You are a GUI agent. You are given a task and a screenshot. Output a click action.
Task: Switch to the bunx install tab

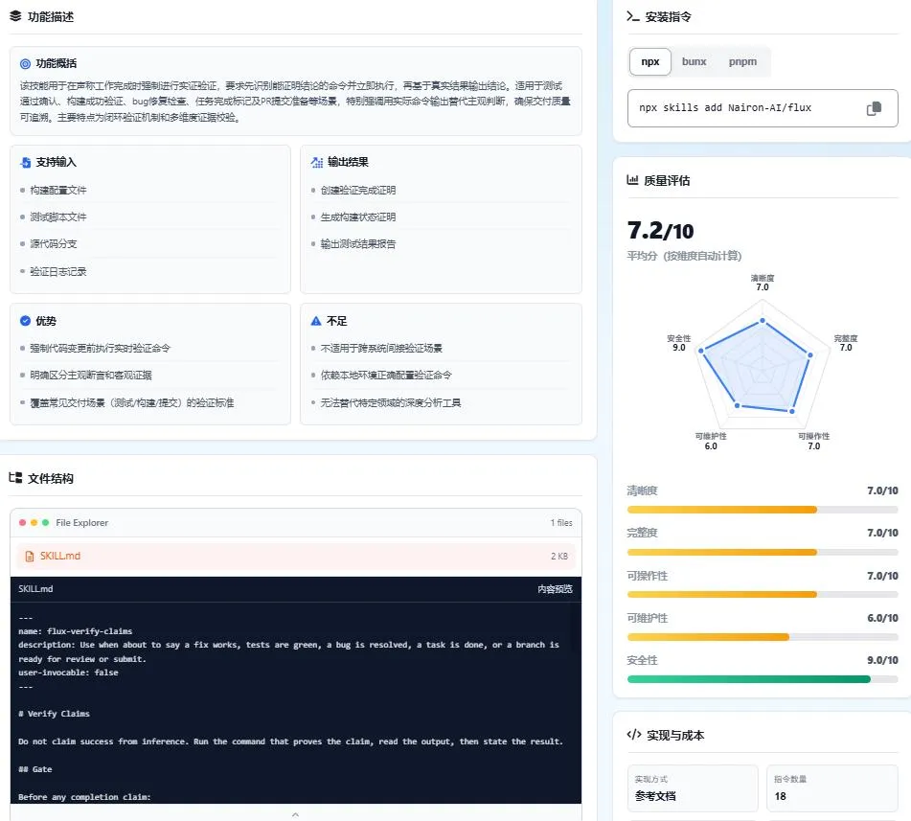click(x=694, y=61)
